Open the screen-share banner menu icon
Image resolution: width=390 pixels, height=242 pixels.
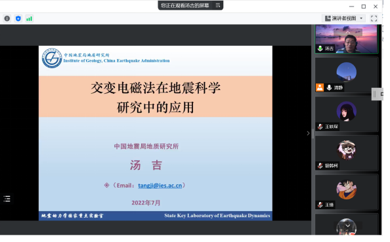tap(218, 5)
